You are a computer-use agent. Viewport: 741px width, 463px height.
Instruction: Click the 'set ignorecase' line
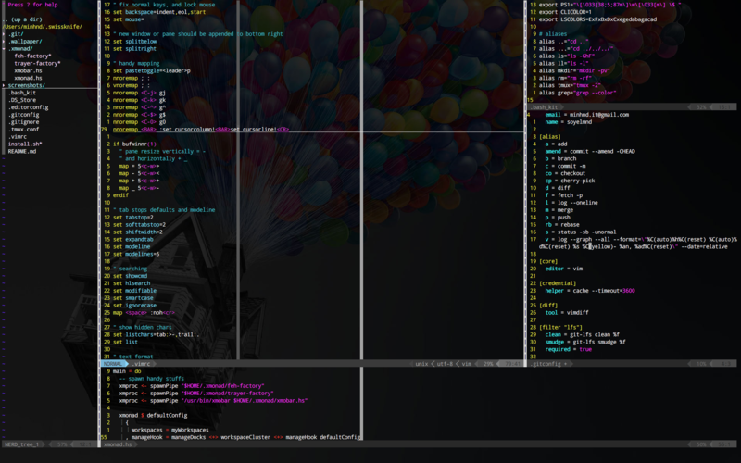tap(134, 306)
